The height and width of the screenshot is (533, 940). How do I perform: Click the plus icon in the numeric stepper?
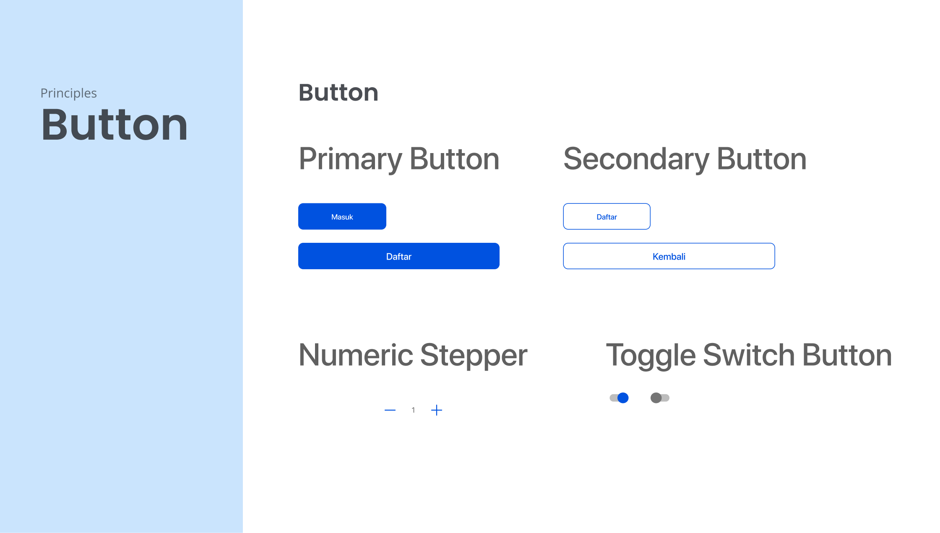click(437, 410)
